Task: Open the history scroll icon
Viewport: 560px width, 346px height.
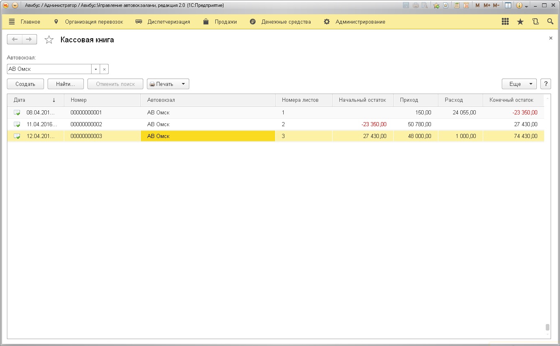Action: 535,22
